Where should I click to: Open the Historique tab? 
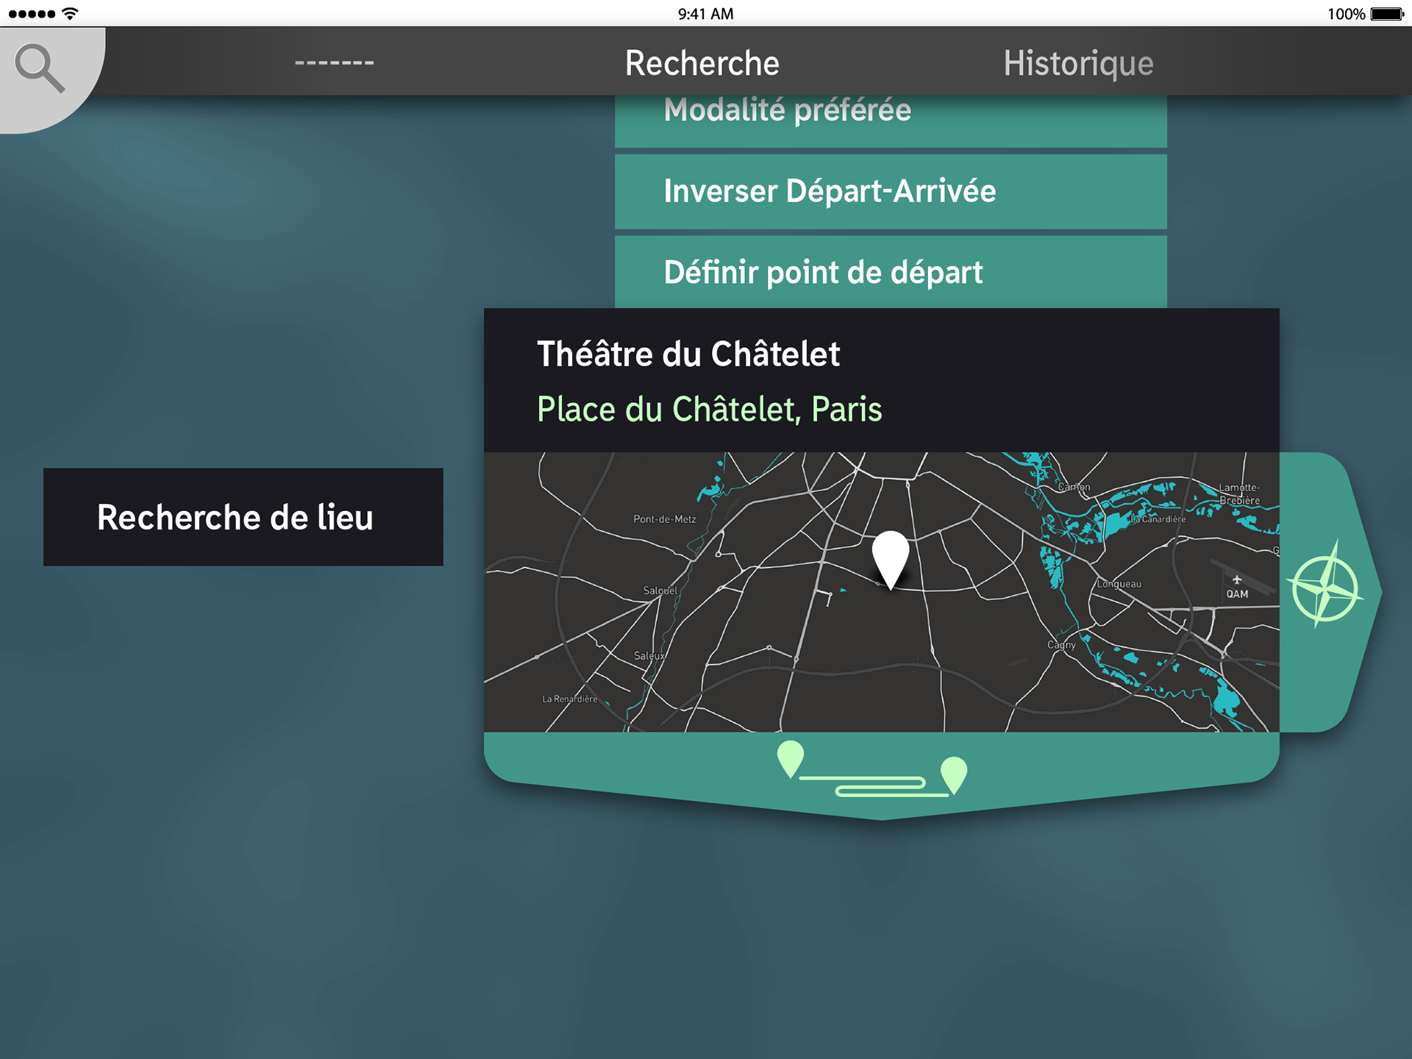(x=1078, y=63)
